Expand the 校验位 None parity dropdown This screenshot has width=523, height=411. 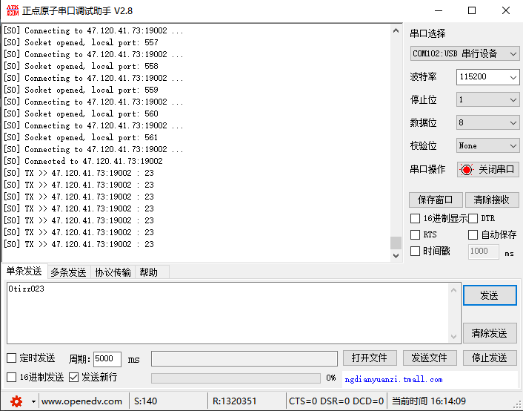point(487,145)
